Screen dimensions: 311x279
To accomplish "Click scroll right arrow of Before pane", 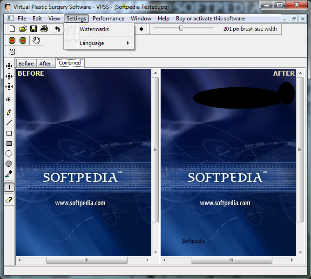I will [x=148, y=260].
